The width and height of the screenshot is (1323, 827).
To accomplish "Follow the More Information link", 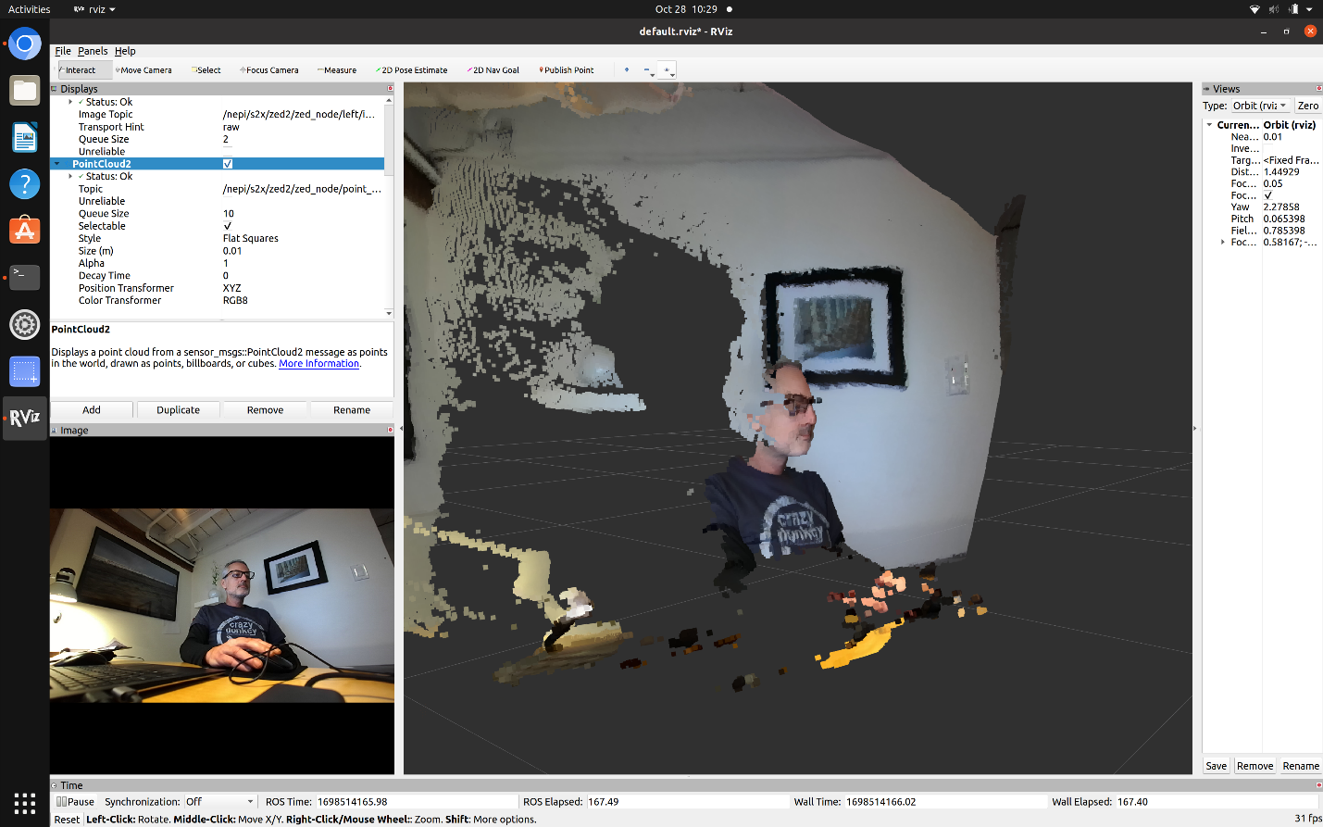I will pyautogui.click(x=318, y=363).
